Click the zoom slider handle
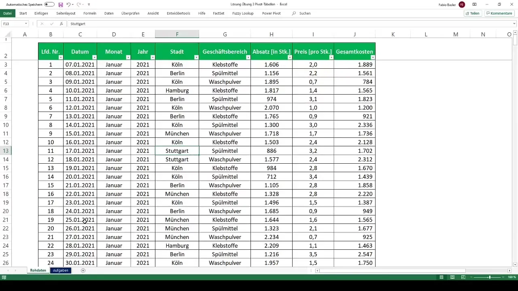 tap(489, 277)
